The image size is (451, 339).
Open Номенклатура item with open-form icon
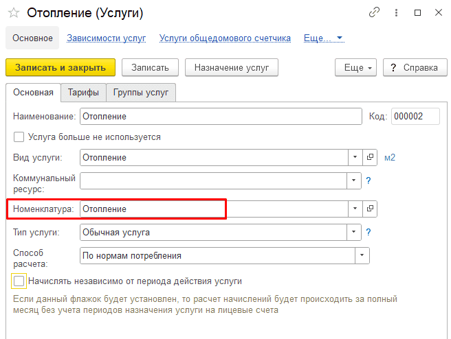pos(370,209)
